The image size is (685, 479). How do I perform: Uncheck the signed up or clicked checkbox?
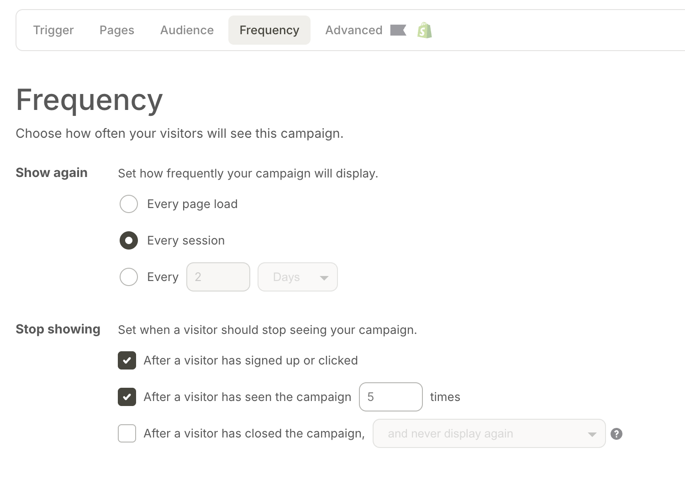coord(127,360)
